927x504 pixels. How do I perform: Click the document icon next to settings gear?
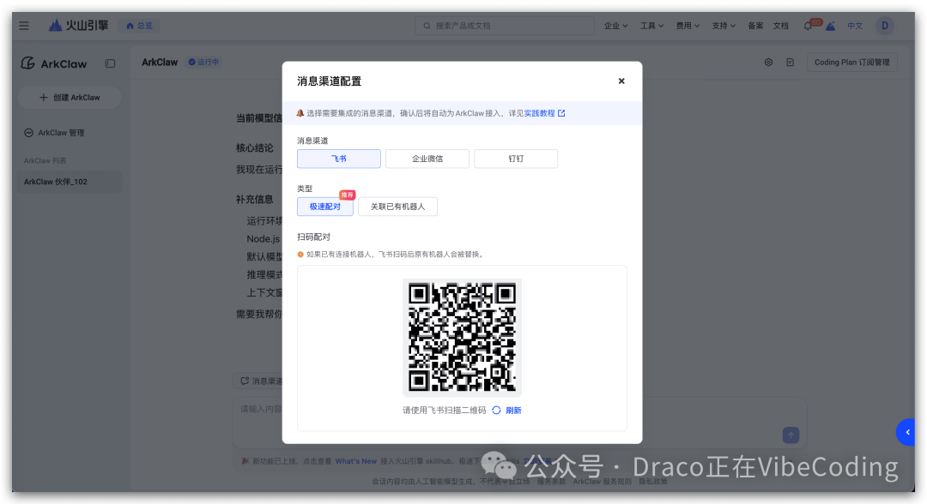789,62
